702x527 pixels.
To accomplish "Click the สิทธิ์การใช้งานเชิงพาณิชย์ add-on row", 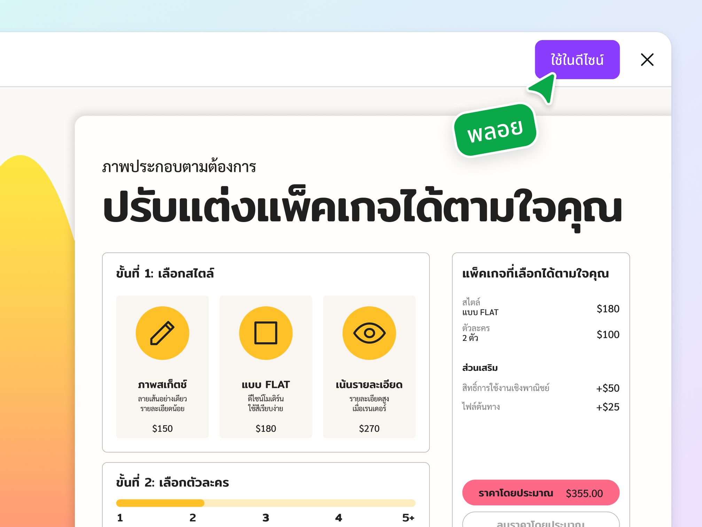I will click(x=540, y=388).
